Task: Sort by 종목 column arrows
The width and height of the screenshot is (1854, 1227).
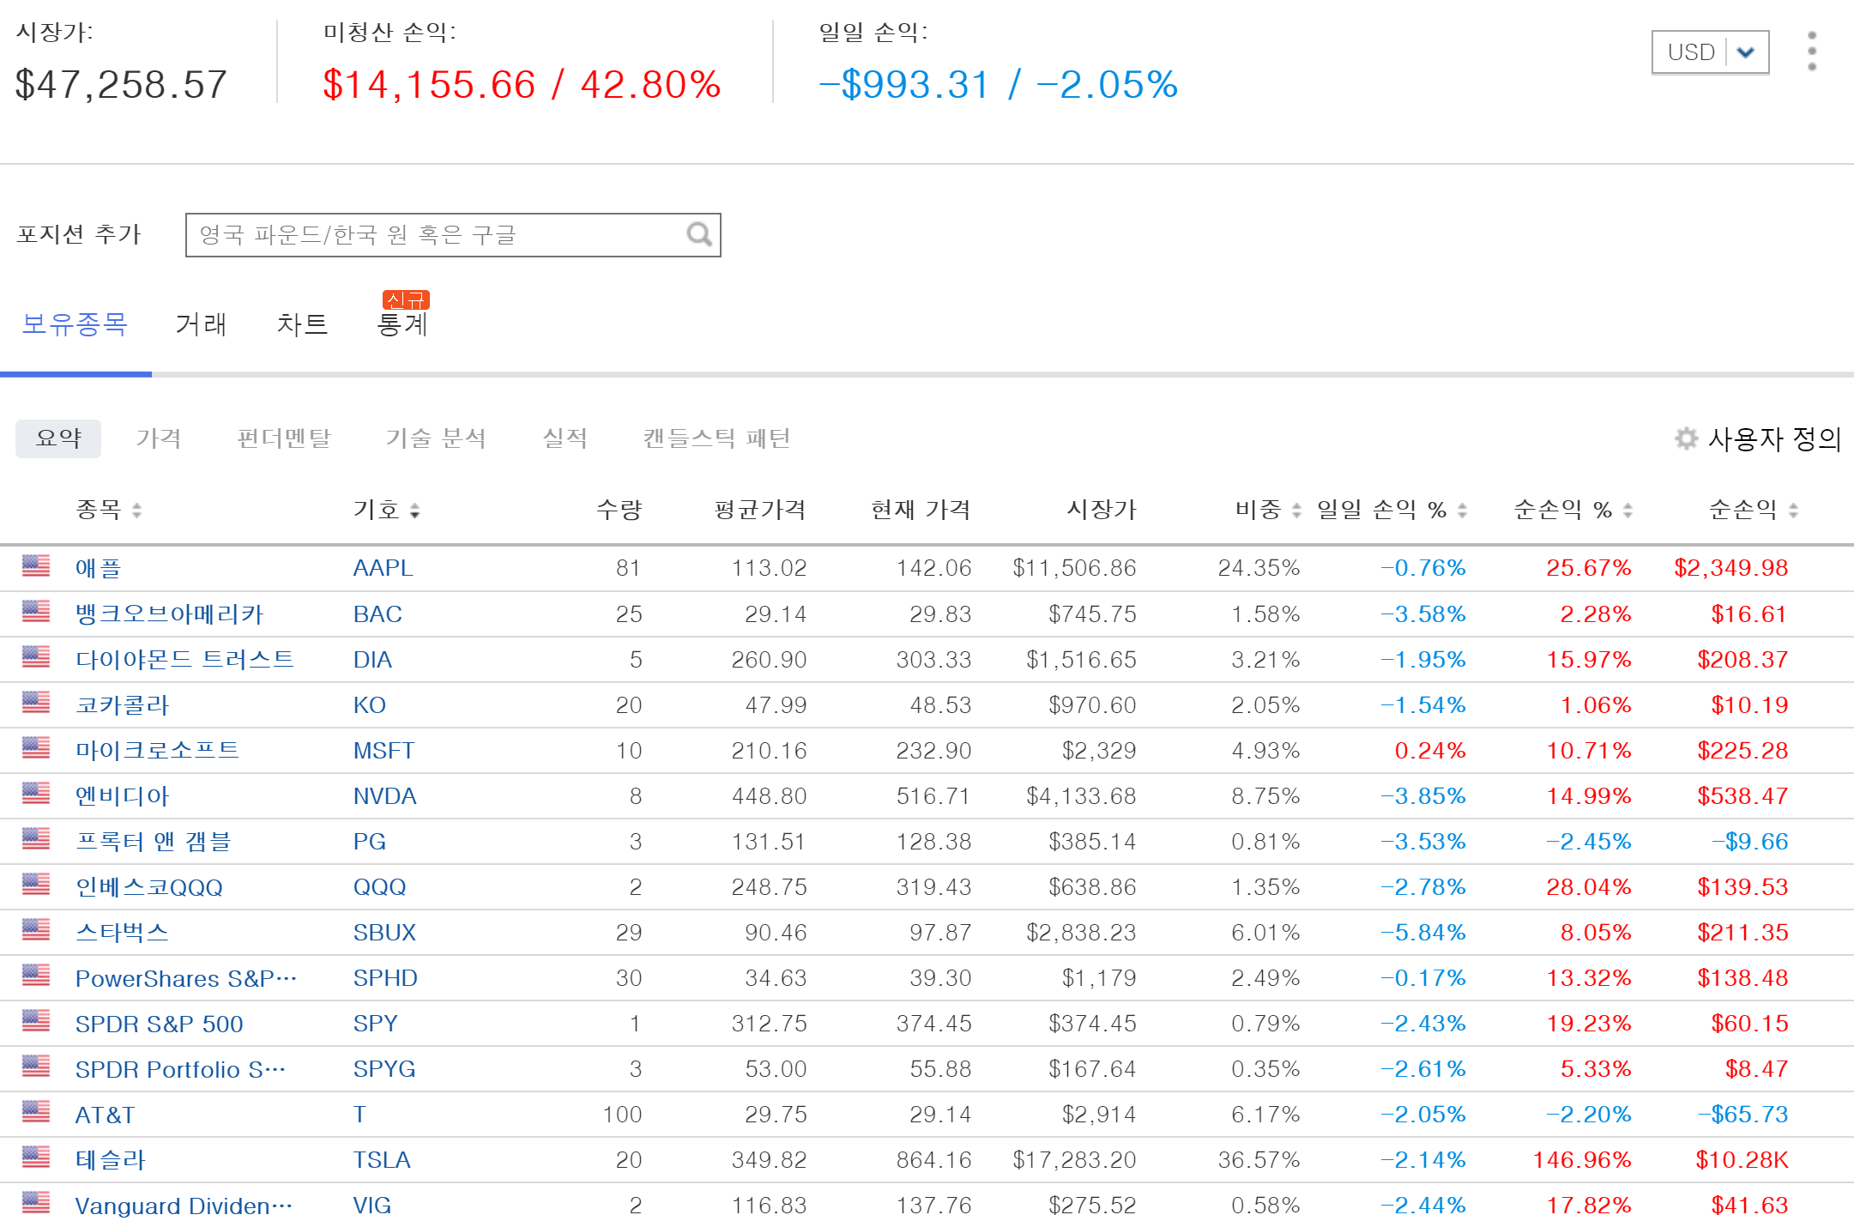Action: [x=136, y=511]
